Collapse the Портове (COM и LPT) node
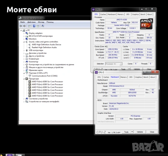Viewport: 168px width, 156px height. point(24,73)
